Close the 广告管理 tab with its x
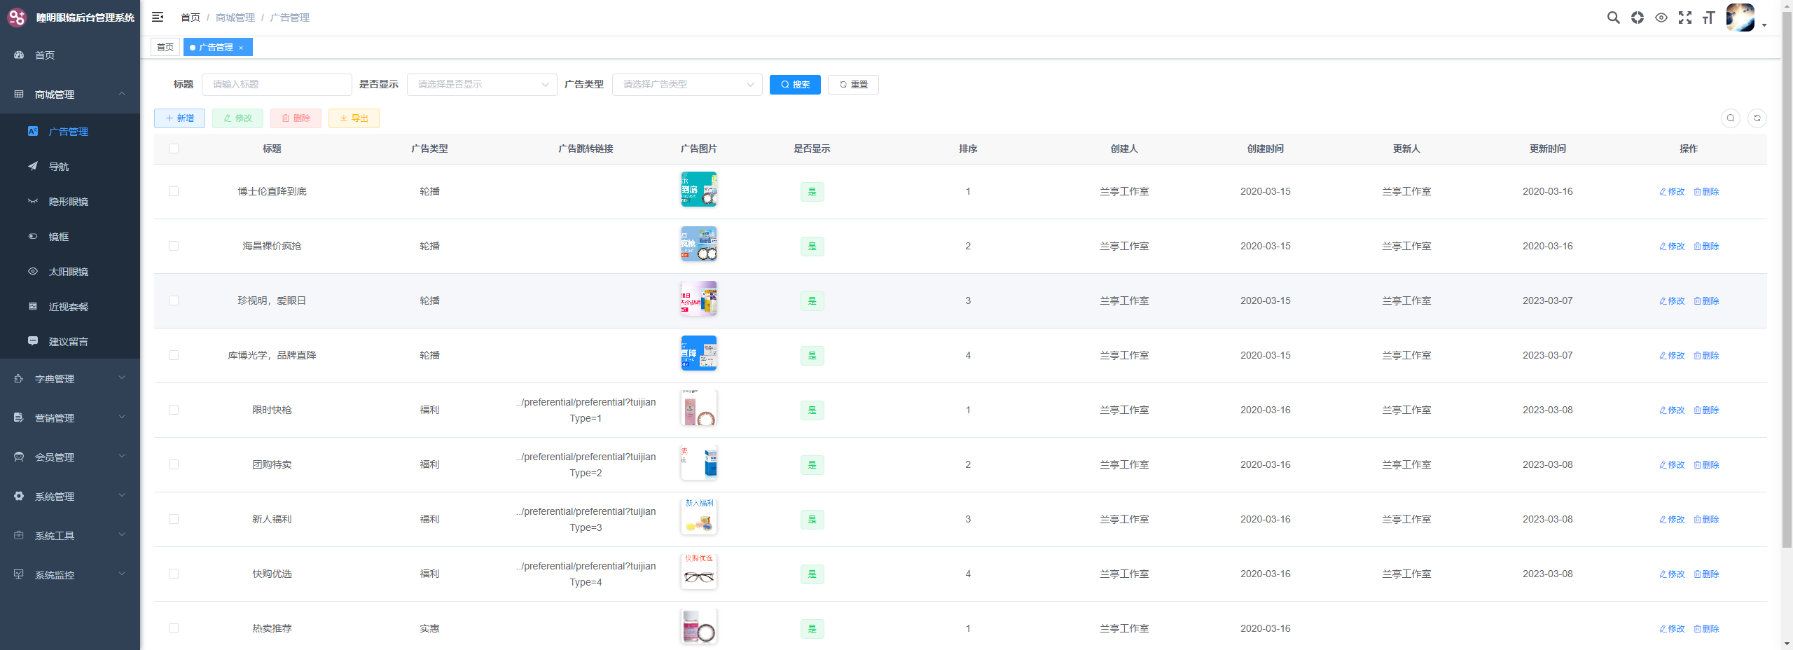1793x650 pixels. [x=241, y=48]
